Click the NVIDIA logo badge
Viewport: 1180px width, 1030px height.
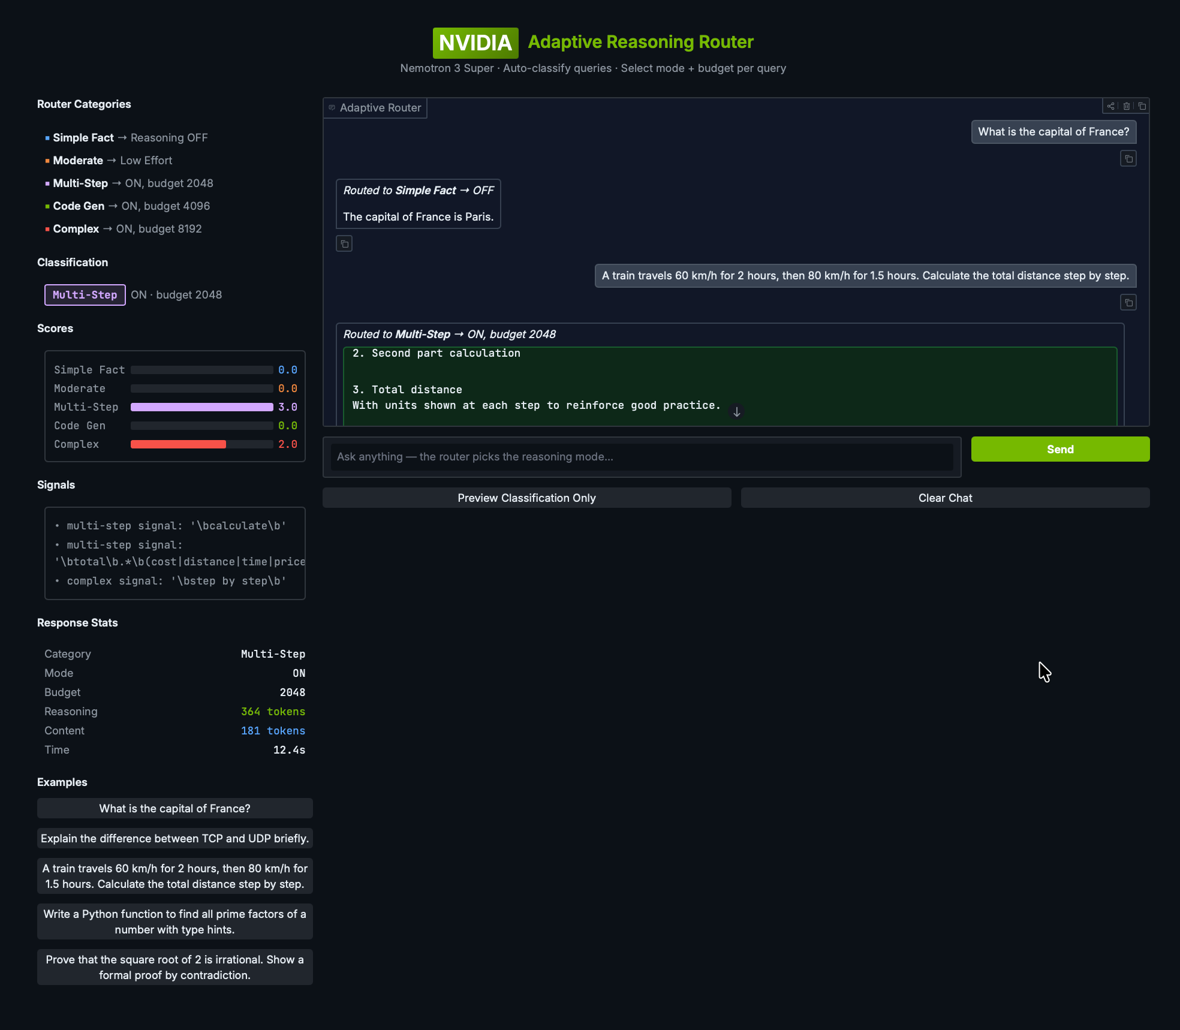[475, 43]
